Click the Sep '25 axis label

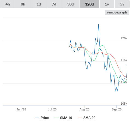click(x=117, y=109)
